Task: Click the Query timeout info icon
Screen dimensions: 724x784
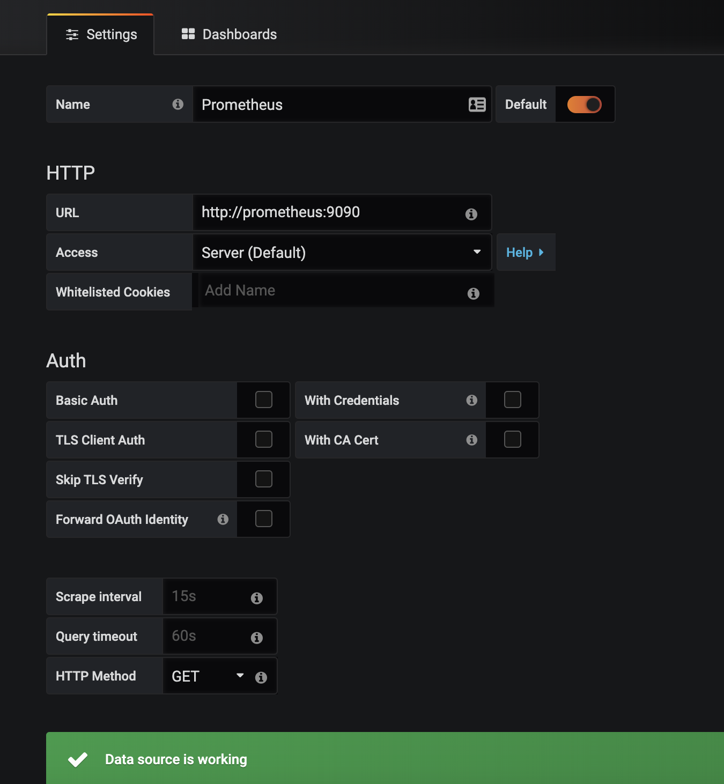Action: tap(257, 638)
